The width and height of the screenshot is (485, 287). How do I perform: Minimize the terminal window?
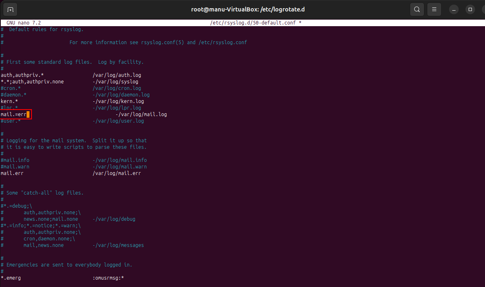pyautogui.click(x=454, y=9)
